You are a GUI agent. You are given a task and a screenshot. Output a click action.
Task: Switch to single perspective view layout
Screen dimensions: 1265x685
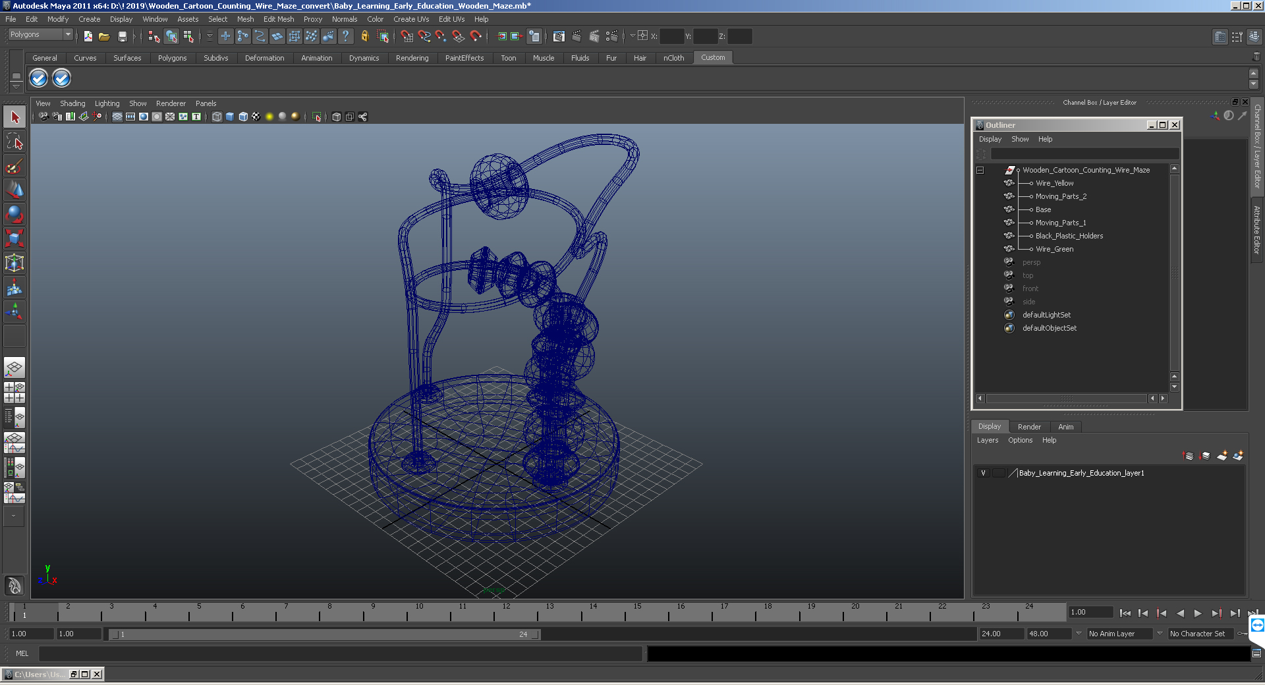(x=14, y=367)
